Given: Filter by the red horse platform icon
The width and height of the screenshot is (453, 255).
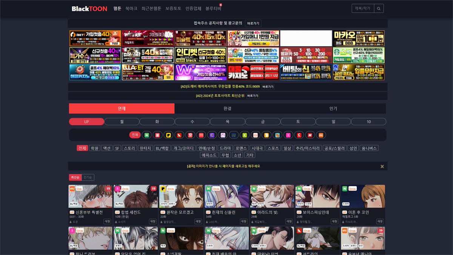Looking at the screenshot, I should pyautogui.click(x=179, y=135).
